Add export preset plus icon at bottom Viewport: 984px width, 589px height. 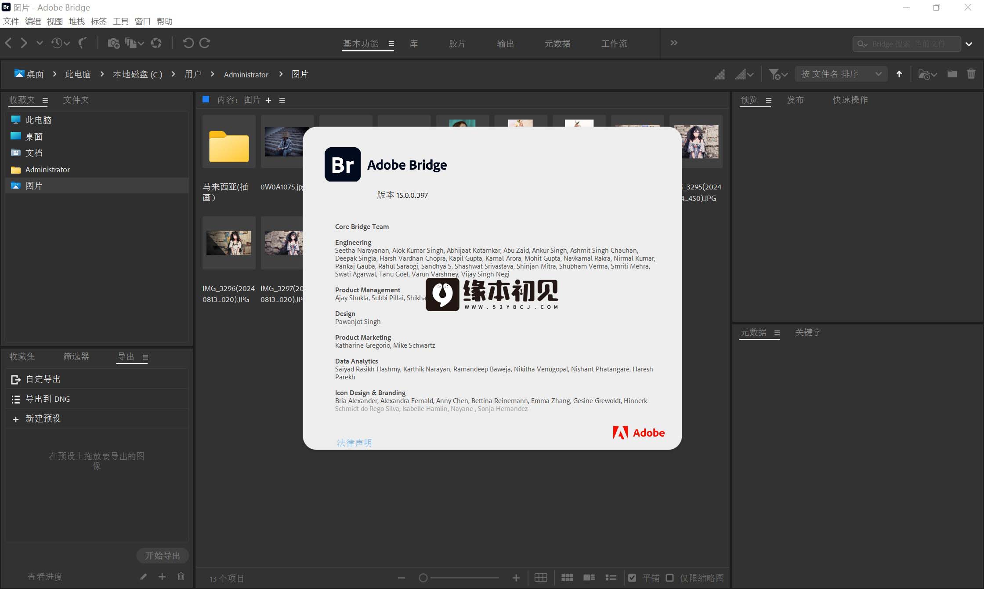click(162, 577)
